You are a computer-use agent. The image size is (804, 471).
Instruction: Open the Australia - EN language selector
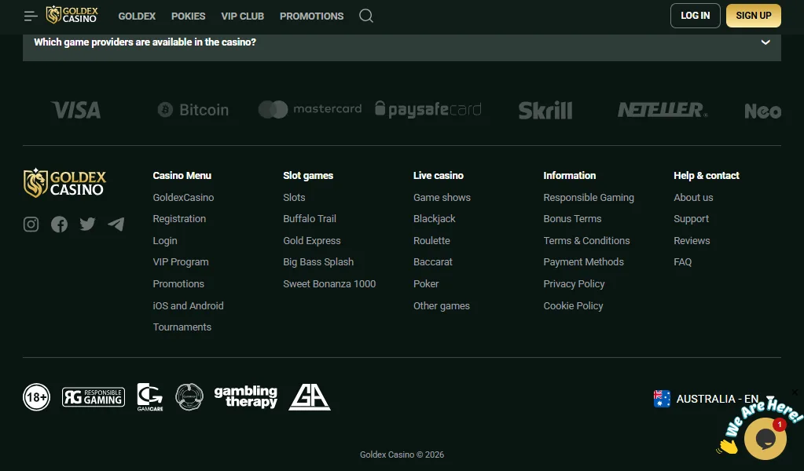coord(714,398)
